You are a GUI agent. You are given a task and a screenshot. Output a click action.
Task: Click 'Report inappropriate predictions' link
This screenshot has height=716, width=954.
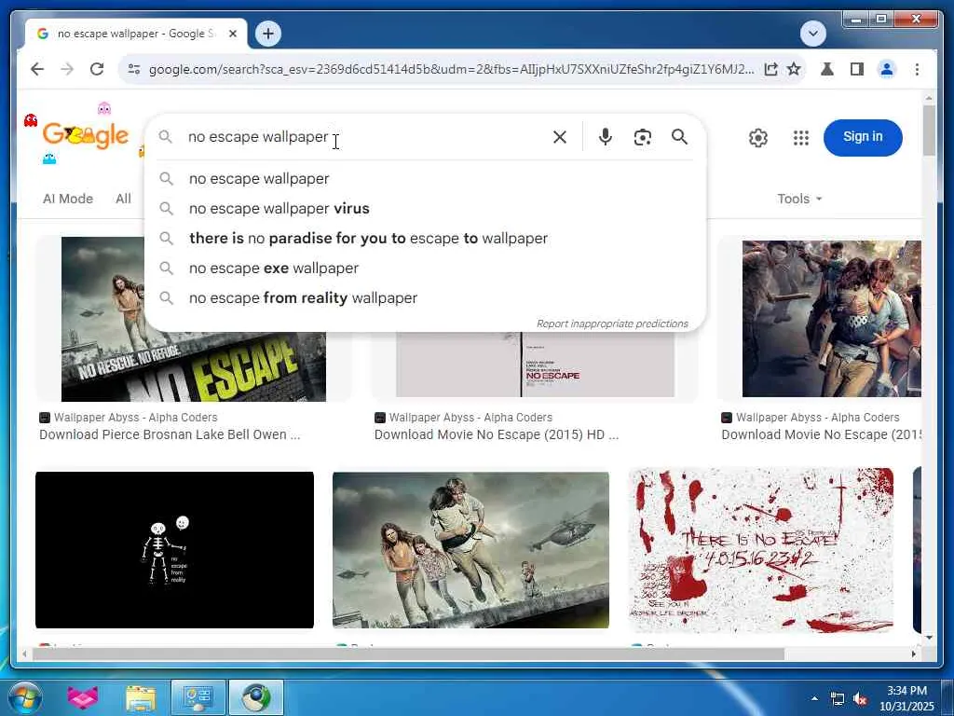pos(612,324)
